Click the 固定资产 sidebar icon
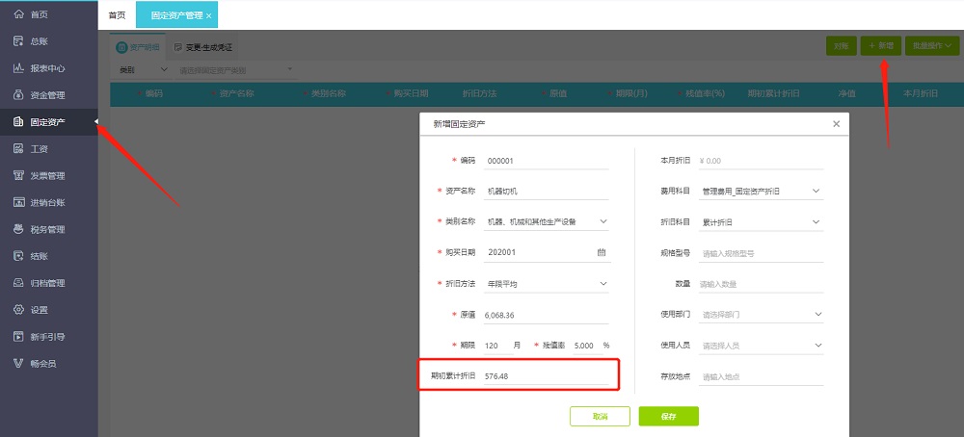 click(x=18, y=122)
